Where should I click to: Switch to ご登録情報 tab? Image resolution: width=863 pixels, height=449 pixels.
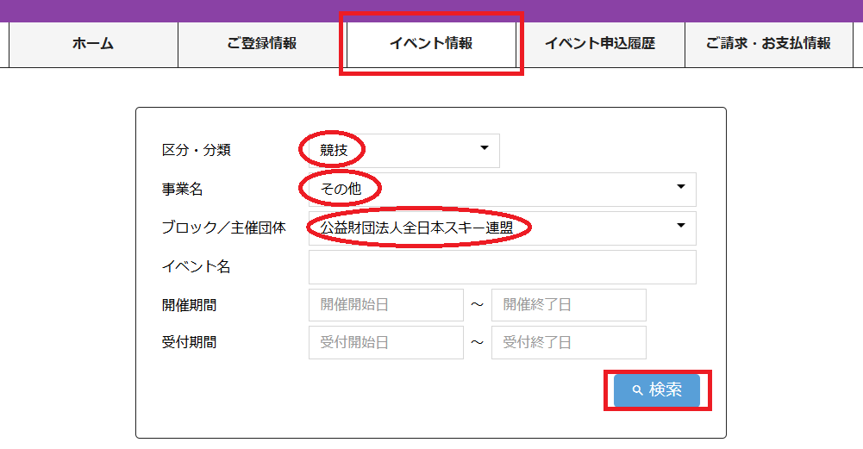point(262,43)
